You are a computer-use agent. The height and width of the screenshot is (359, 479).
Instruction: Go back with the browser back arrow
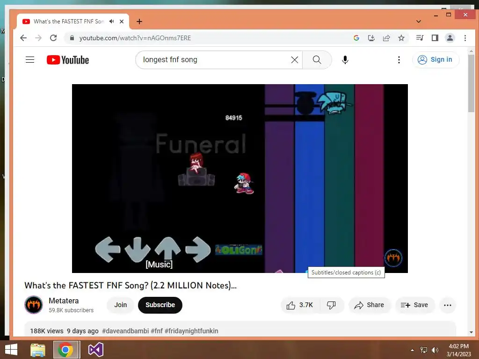(23, 38)
